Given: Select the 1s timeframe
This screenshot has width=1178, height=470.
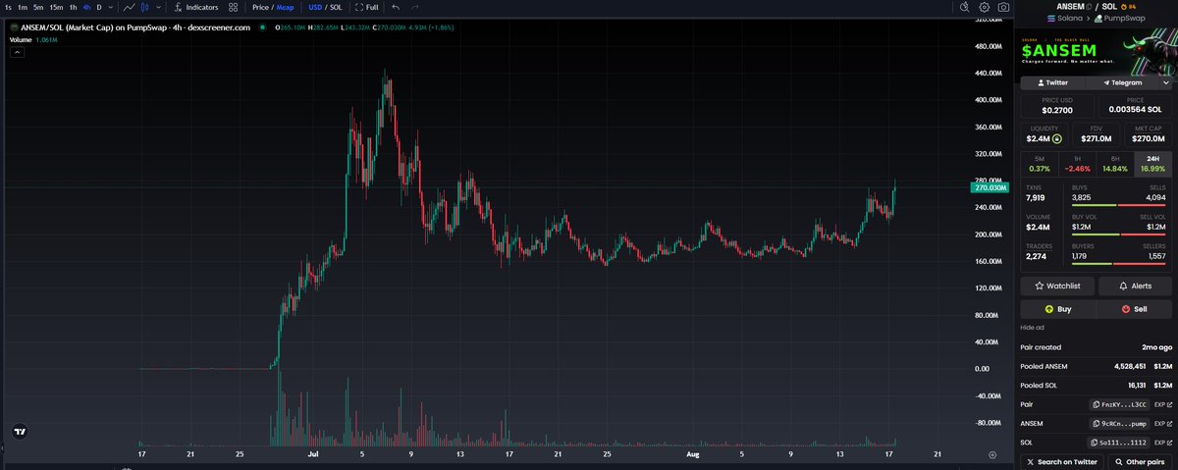Looking at the screenshot, I should (x=9, y=7).
